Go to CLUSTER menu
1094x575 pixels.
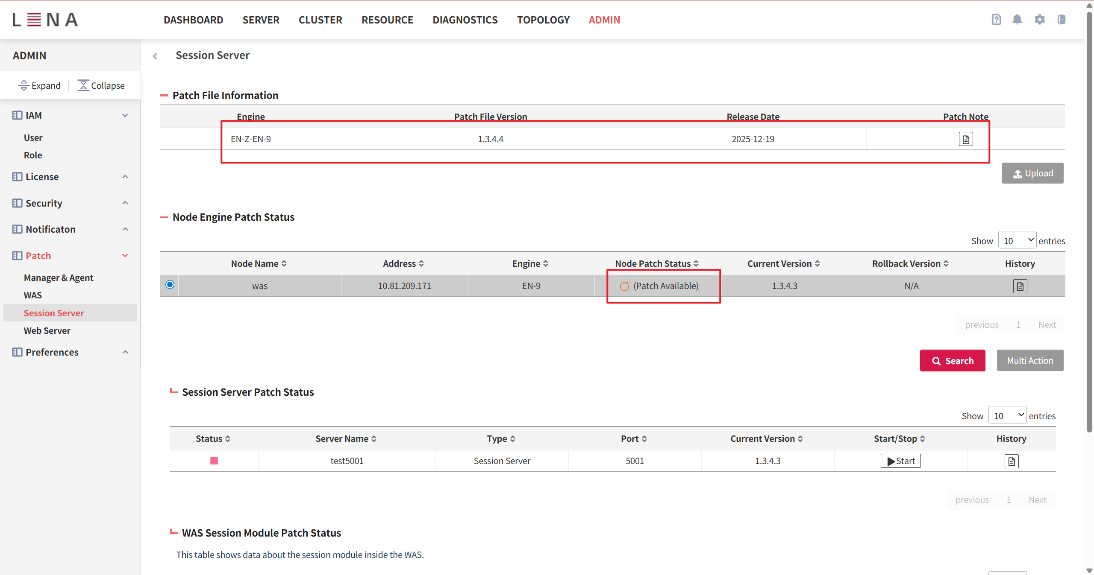pos(320,20)
